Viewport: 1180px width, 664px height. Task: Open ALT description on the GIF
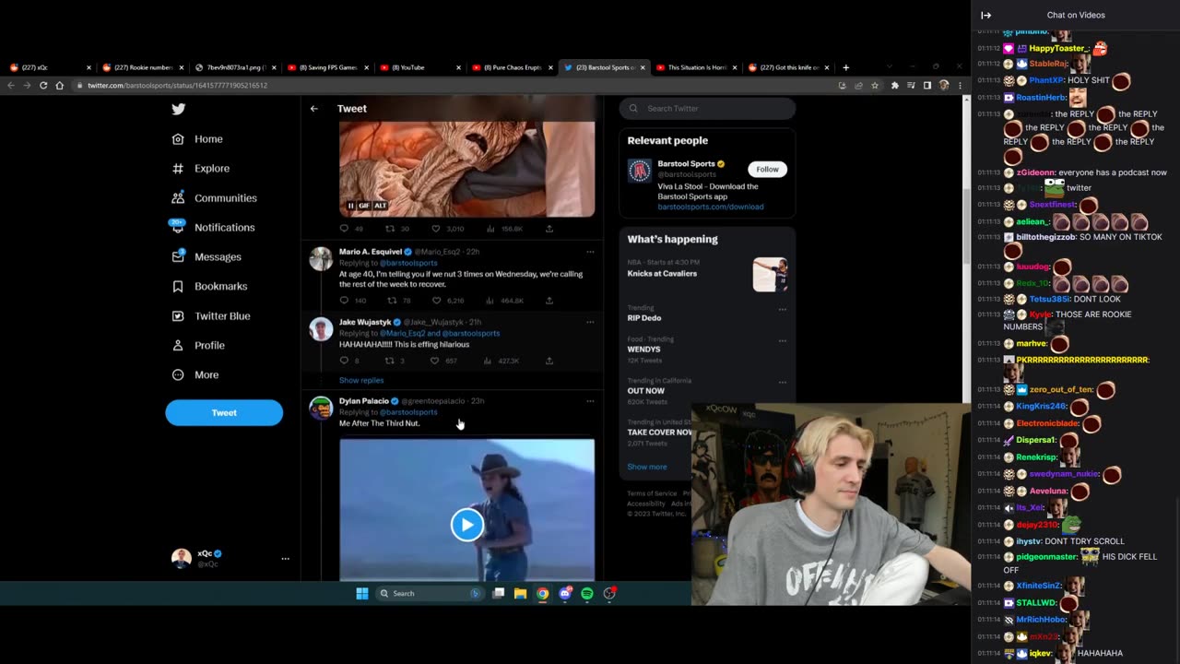(380, 206)
